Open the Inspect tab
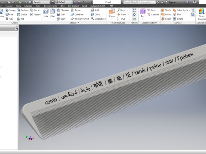The width and height of the screenshot is (206, 154). (x=9, y=6)
